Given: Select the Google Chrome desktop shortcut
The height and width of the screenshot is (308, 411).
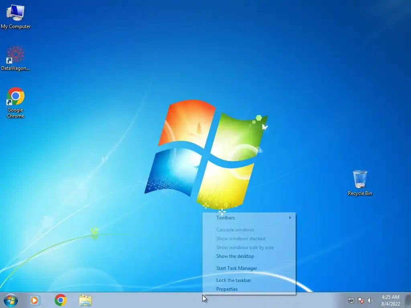Looking at the screenshot, I should [16, 103].
